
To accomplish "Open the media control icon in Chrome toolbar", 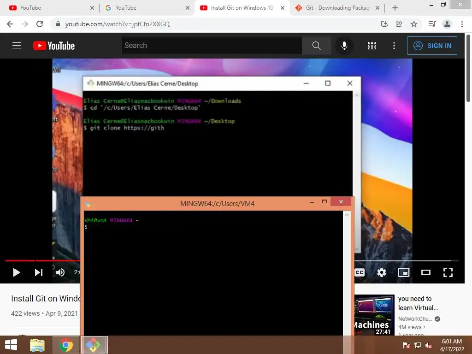I will point(432,24).
